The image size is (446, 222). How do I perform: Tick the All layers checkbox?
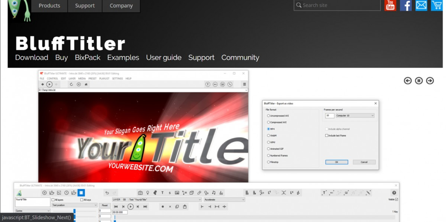(53, 200)
